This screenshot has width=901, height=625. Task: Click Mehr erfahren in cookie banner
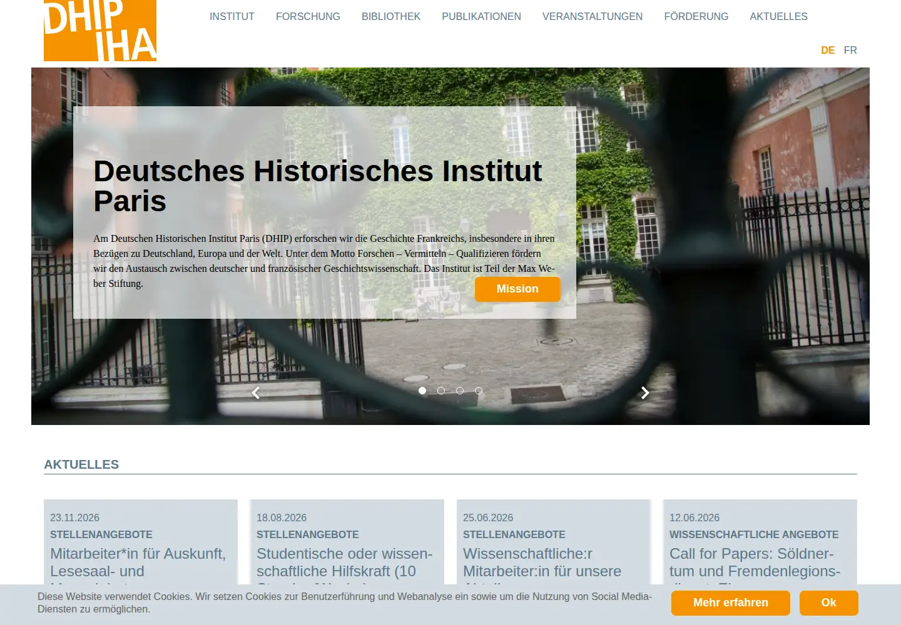pyautogui.click(x=731, y=602)
